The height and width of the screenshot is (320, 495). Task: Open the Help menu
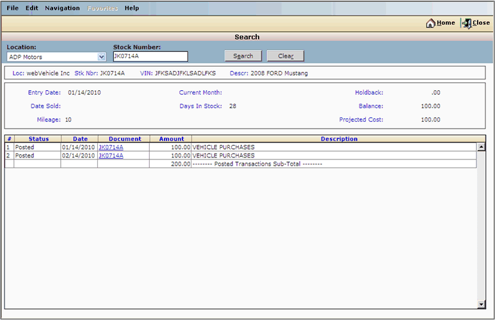click(x=132, y=8)
